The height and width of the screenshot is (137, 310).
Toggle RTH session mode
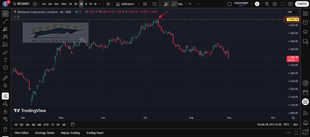tap(286, 125)
